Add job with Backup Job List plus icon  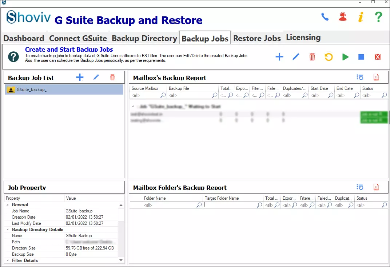click(x=80, y=77)
